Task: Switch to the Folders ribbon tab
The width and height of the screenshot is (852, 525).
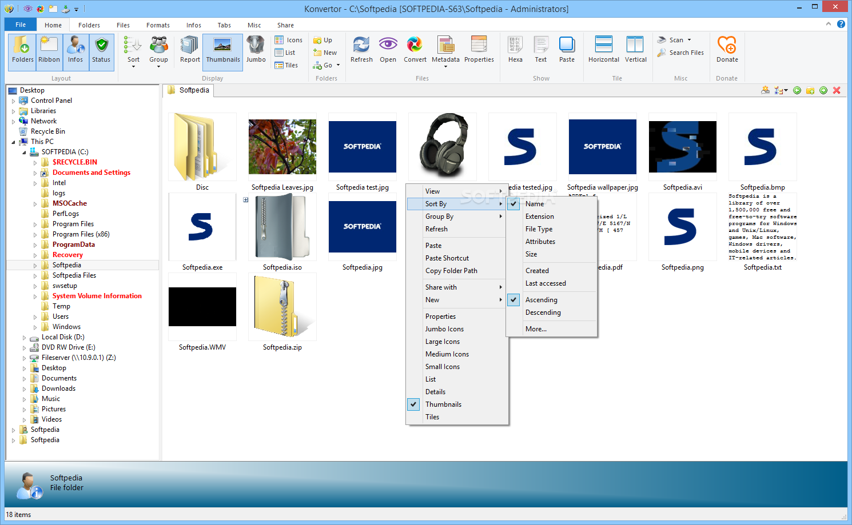Action: click(89, 25)
